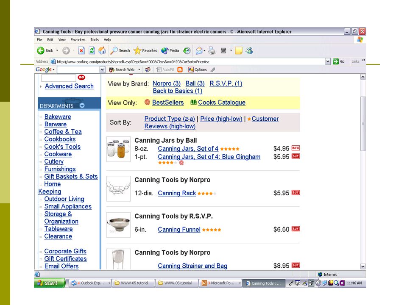Viewport: 407px width, 305px height.
Task: Click the AutoFill button
Action: coord(165,69)
